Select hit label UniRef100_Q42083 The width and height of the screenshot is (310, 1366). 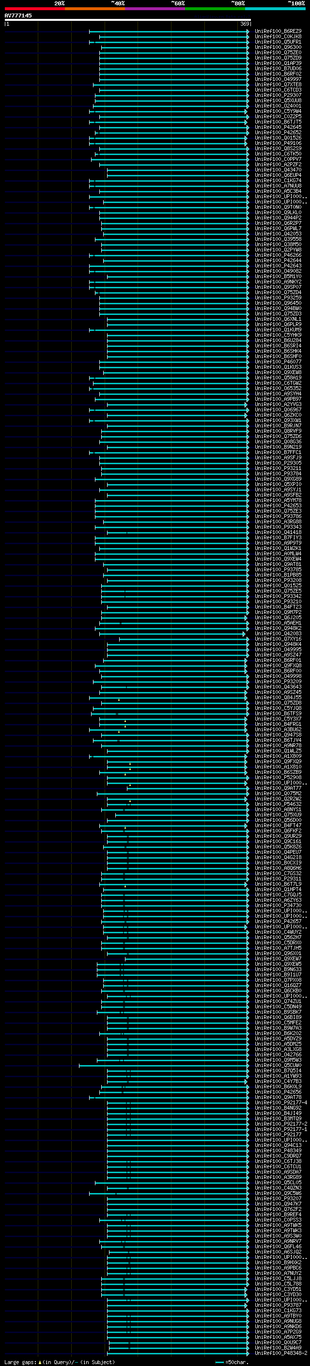278,634
